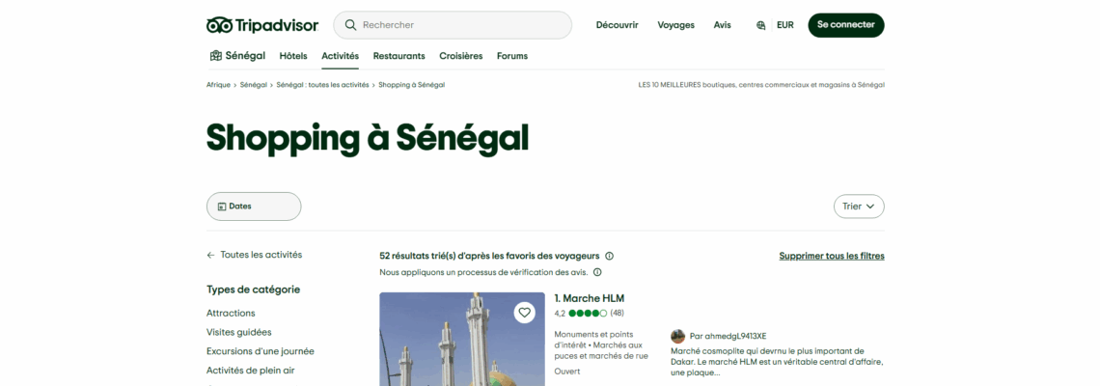Screen dimensions: 1100x386
Task: Open the Croisières tab
Action: coord(460,56)
